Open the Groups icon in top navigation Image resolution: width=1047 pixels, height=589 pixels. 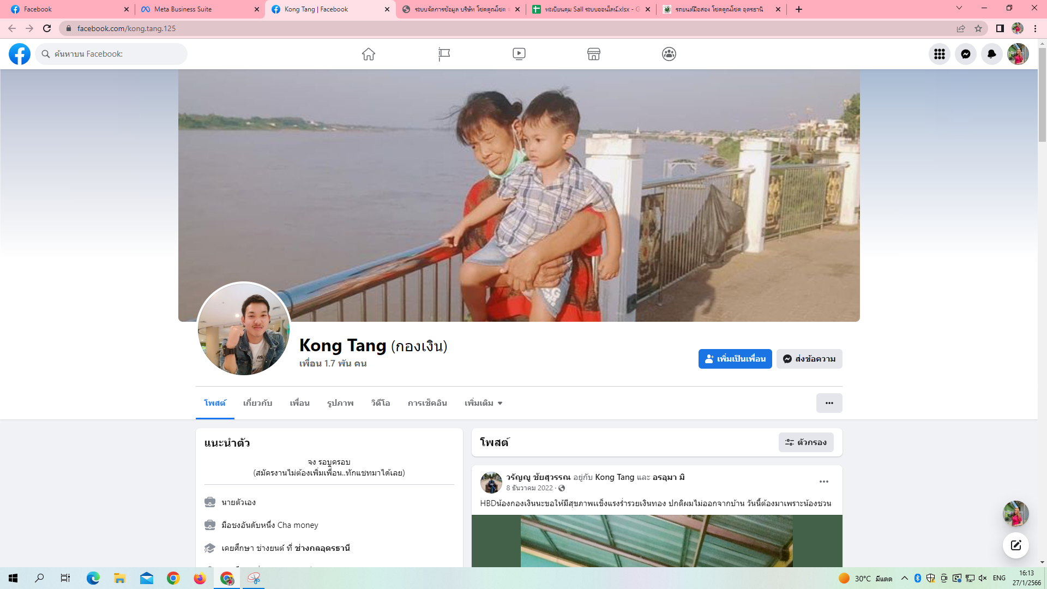669,54
